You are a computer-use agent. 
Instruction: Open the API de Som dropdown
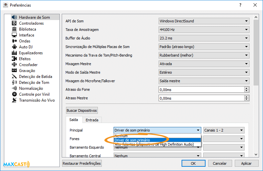pyautogui.click(x=204, y=21)
